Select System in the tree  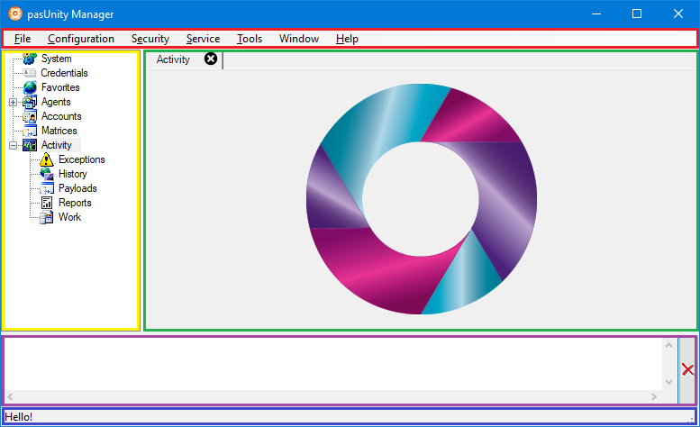coord(56,59)
